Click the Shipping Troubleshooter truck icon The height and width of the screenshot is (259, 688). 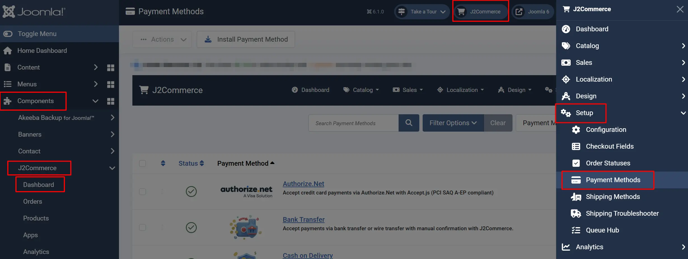coord(576,213)
